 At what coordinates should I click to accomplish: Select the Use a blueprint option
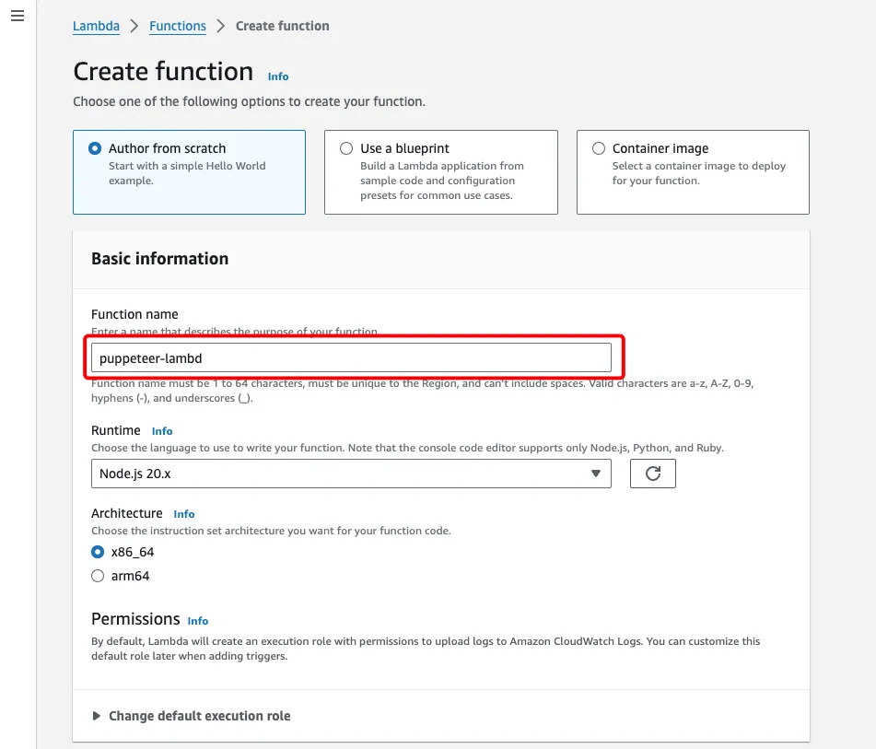(x=346, y=148)
